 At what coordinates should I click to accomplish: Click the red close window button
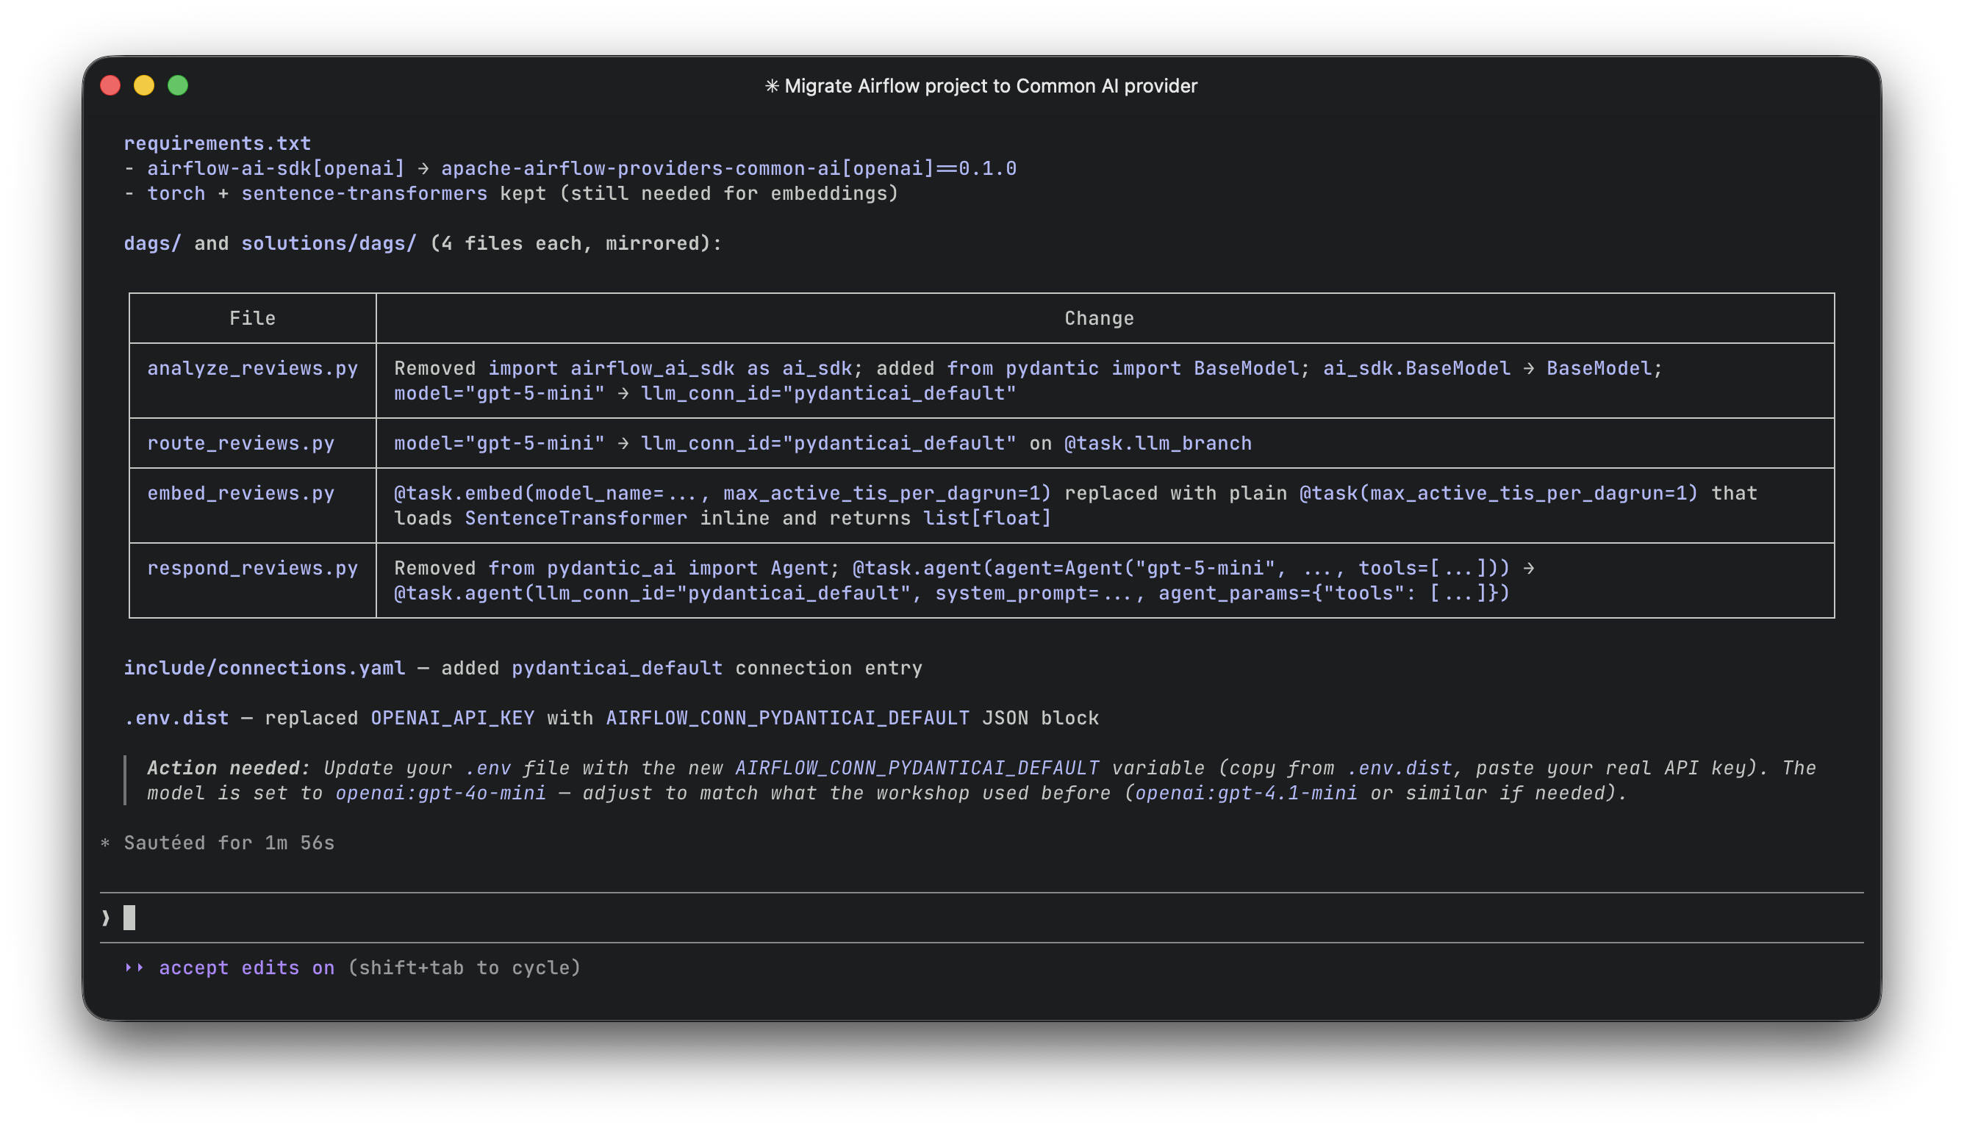click(x=110, y=85)
